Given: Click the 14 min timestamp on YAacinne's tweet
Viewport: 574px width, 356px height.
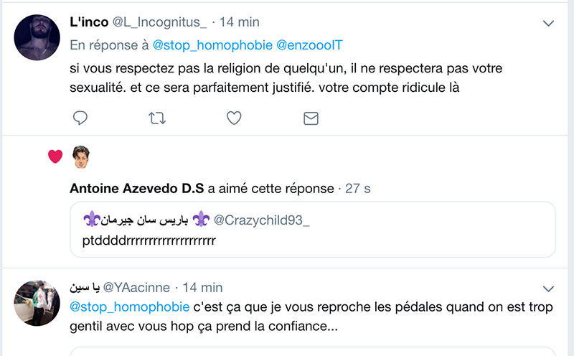Looking at the screenshot, I should [x=202, y=288].
